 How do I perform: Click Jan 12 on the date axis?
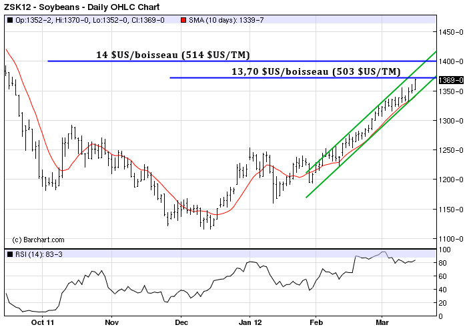pyautogui.click(x=250, y=322)
